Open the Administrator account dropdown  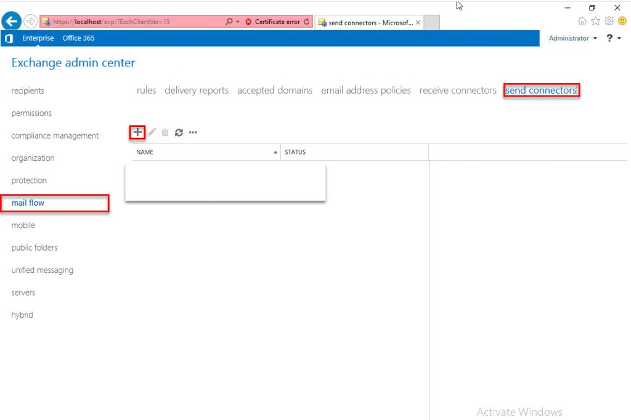[572, 38]
